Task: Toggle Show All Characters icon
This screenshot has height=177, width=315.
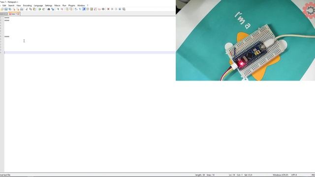Action: [x=80, y=9]
